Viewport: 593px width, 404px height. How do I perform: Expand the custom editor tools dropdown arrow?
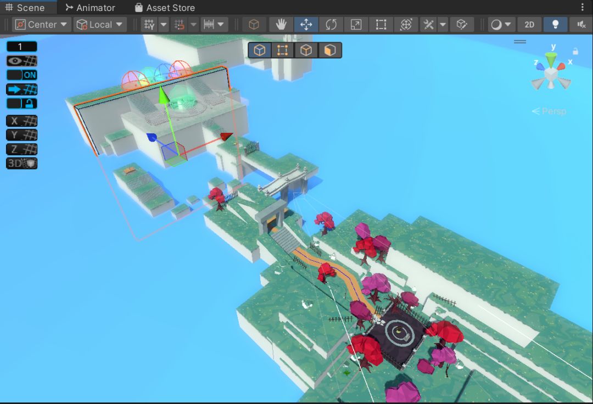click(x=443, y=25)
